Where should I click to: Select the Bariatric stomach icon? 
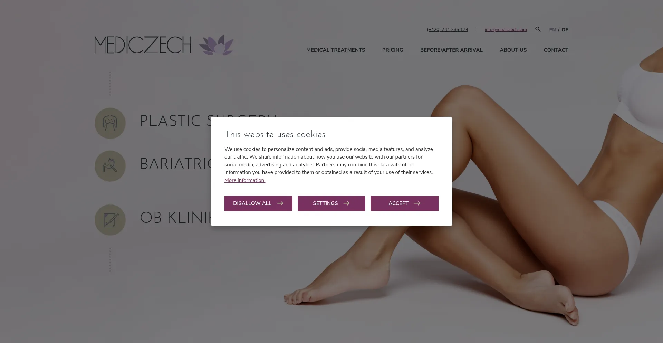tap(110, 166)
